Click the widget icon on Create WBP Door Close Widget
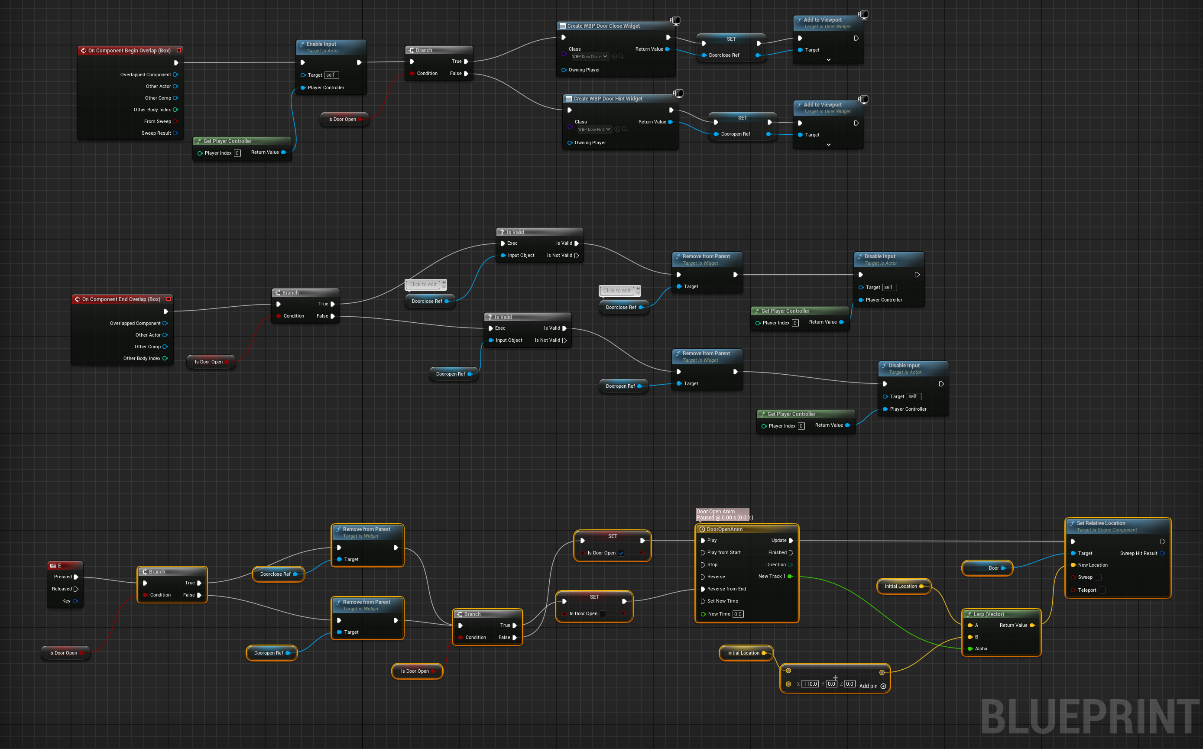 563,25
